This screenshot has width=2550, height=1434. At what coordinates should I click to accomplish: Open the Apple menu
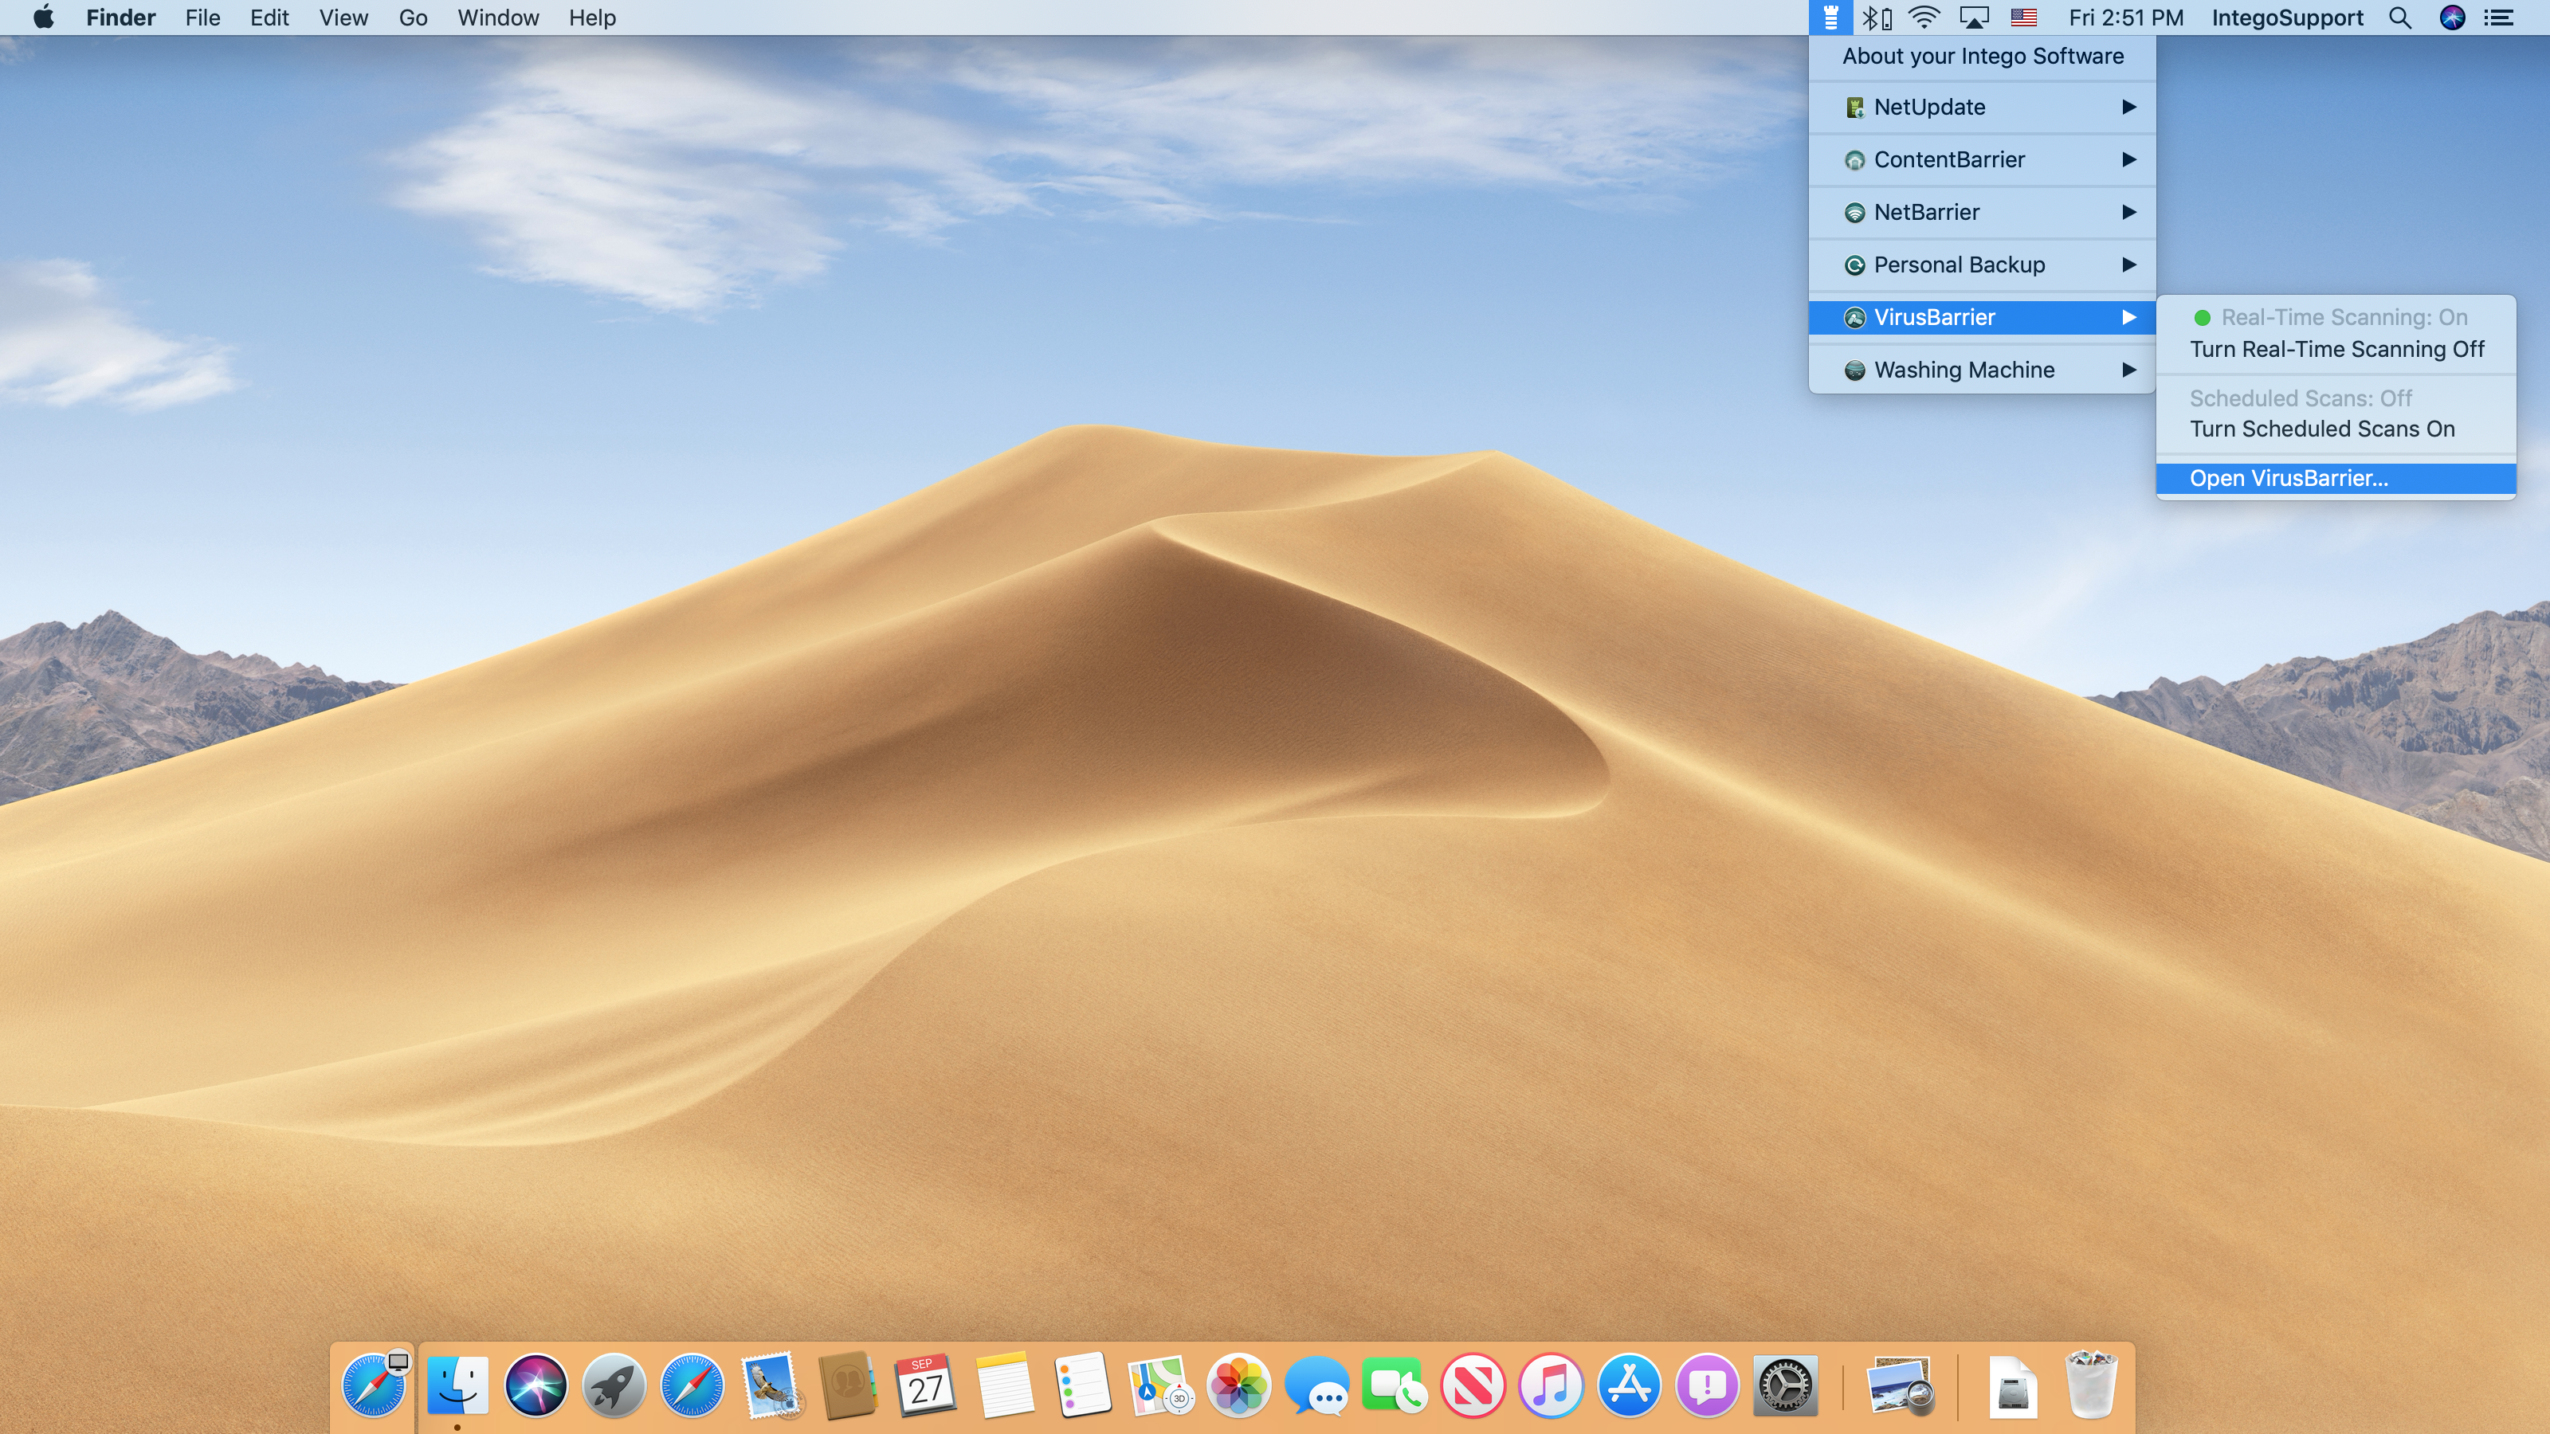coord(44,18)
